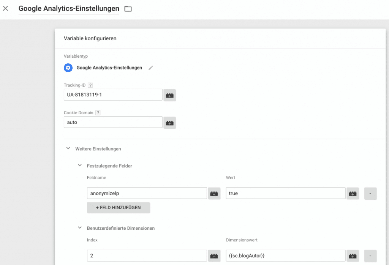The height and width of the screenshot is (265, 389).
Task: Remove the anonymizeIp field row with minus
Action: (x=370, y=194)
